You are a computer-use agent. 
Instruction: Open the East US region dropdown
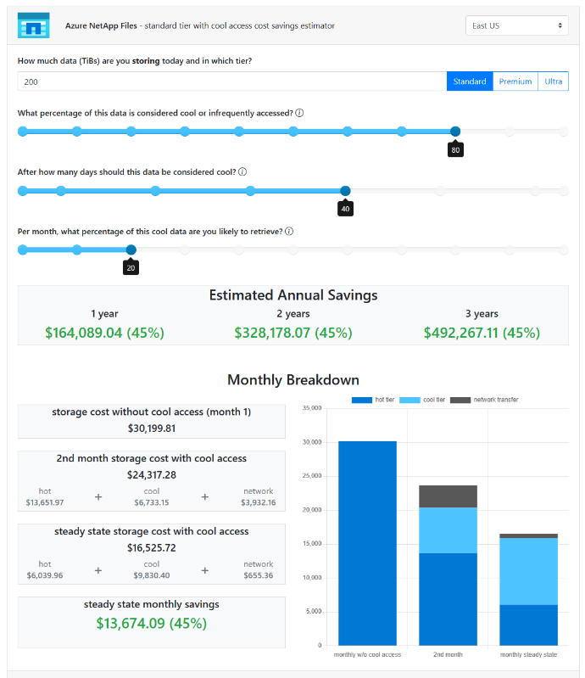click(x=516, y=25)
